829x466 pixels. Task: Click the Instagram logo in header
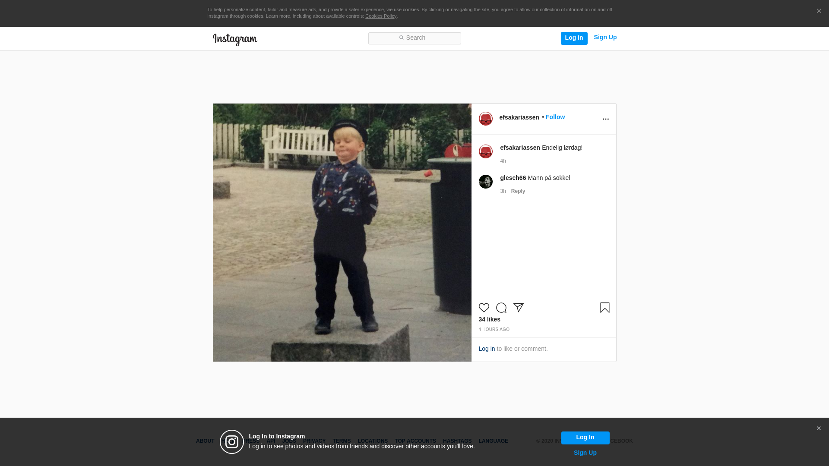pyautogui.click(x=235, y=39)
